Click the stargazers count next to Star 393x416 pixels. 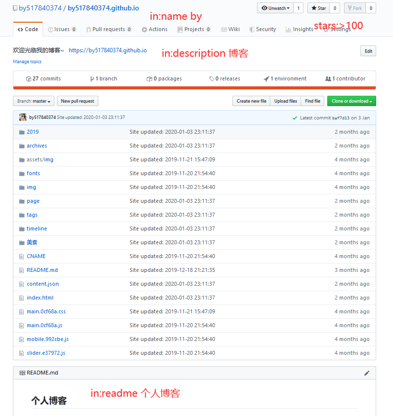335,8
